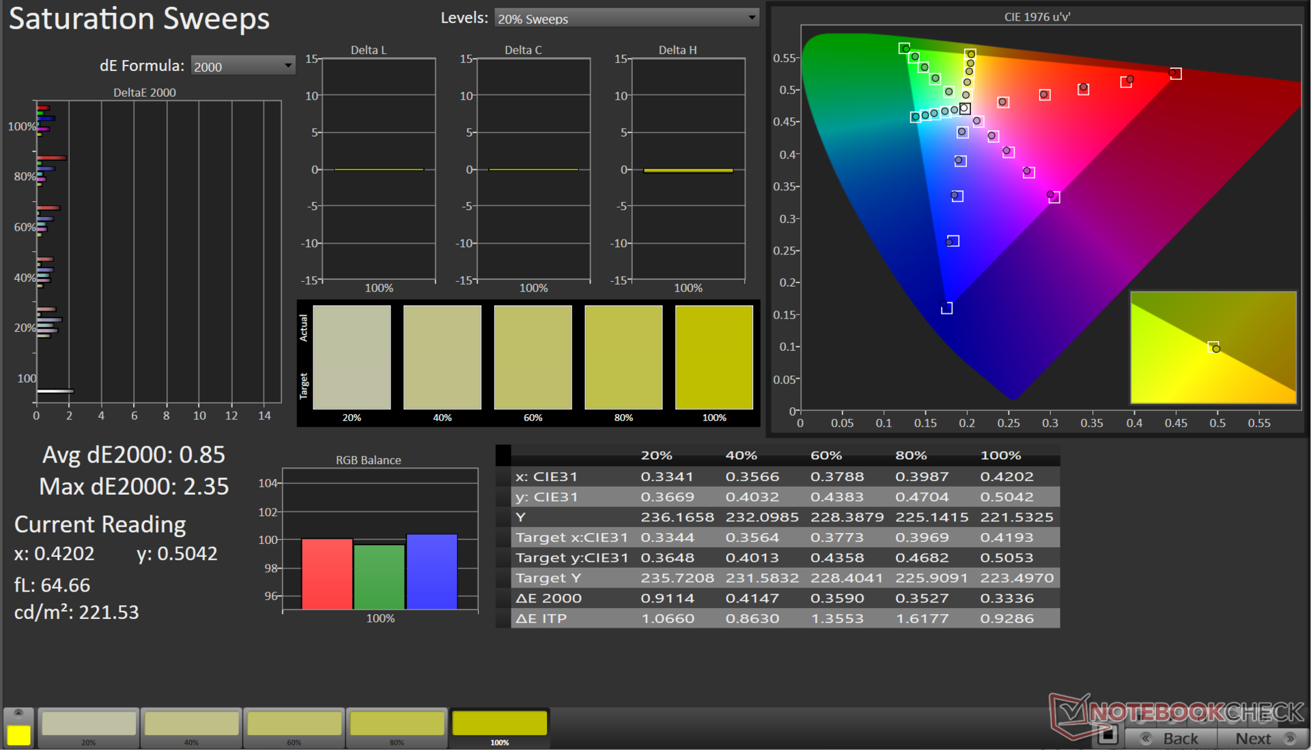Select the 60% patch in bottom strip
Screen dimensions: 1311x750
[294, 724]
